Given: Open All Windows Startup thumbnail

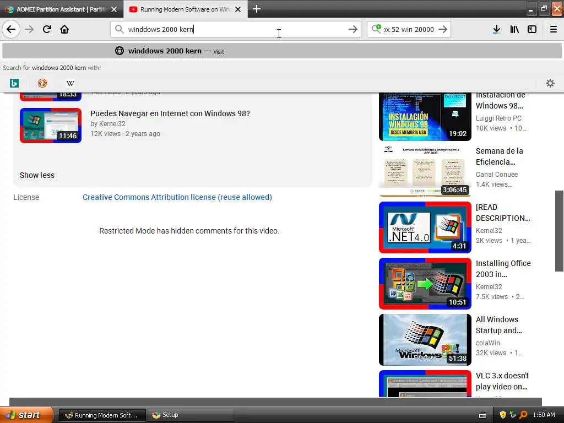Looking at the screenshot, I should coord(425,339).
